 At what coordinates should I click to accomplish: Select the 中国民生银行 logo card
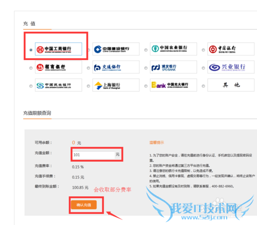(x=59, y=85)
